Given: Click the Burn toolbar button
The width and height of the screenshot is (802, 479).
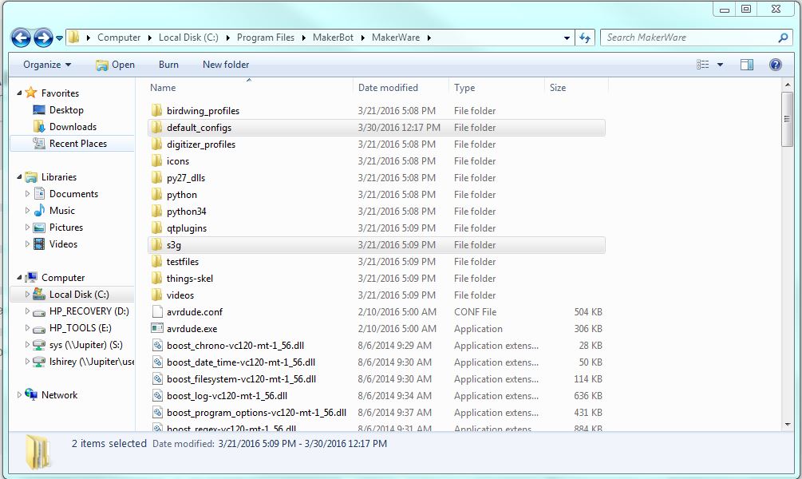Looking at the screenshot, I should [168, 65].
